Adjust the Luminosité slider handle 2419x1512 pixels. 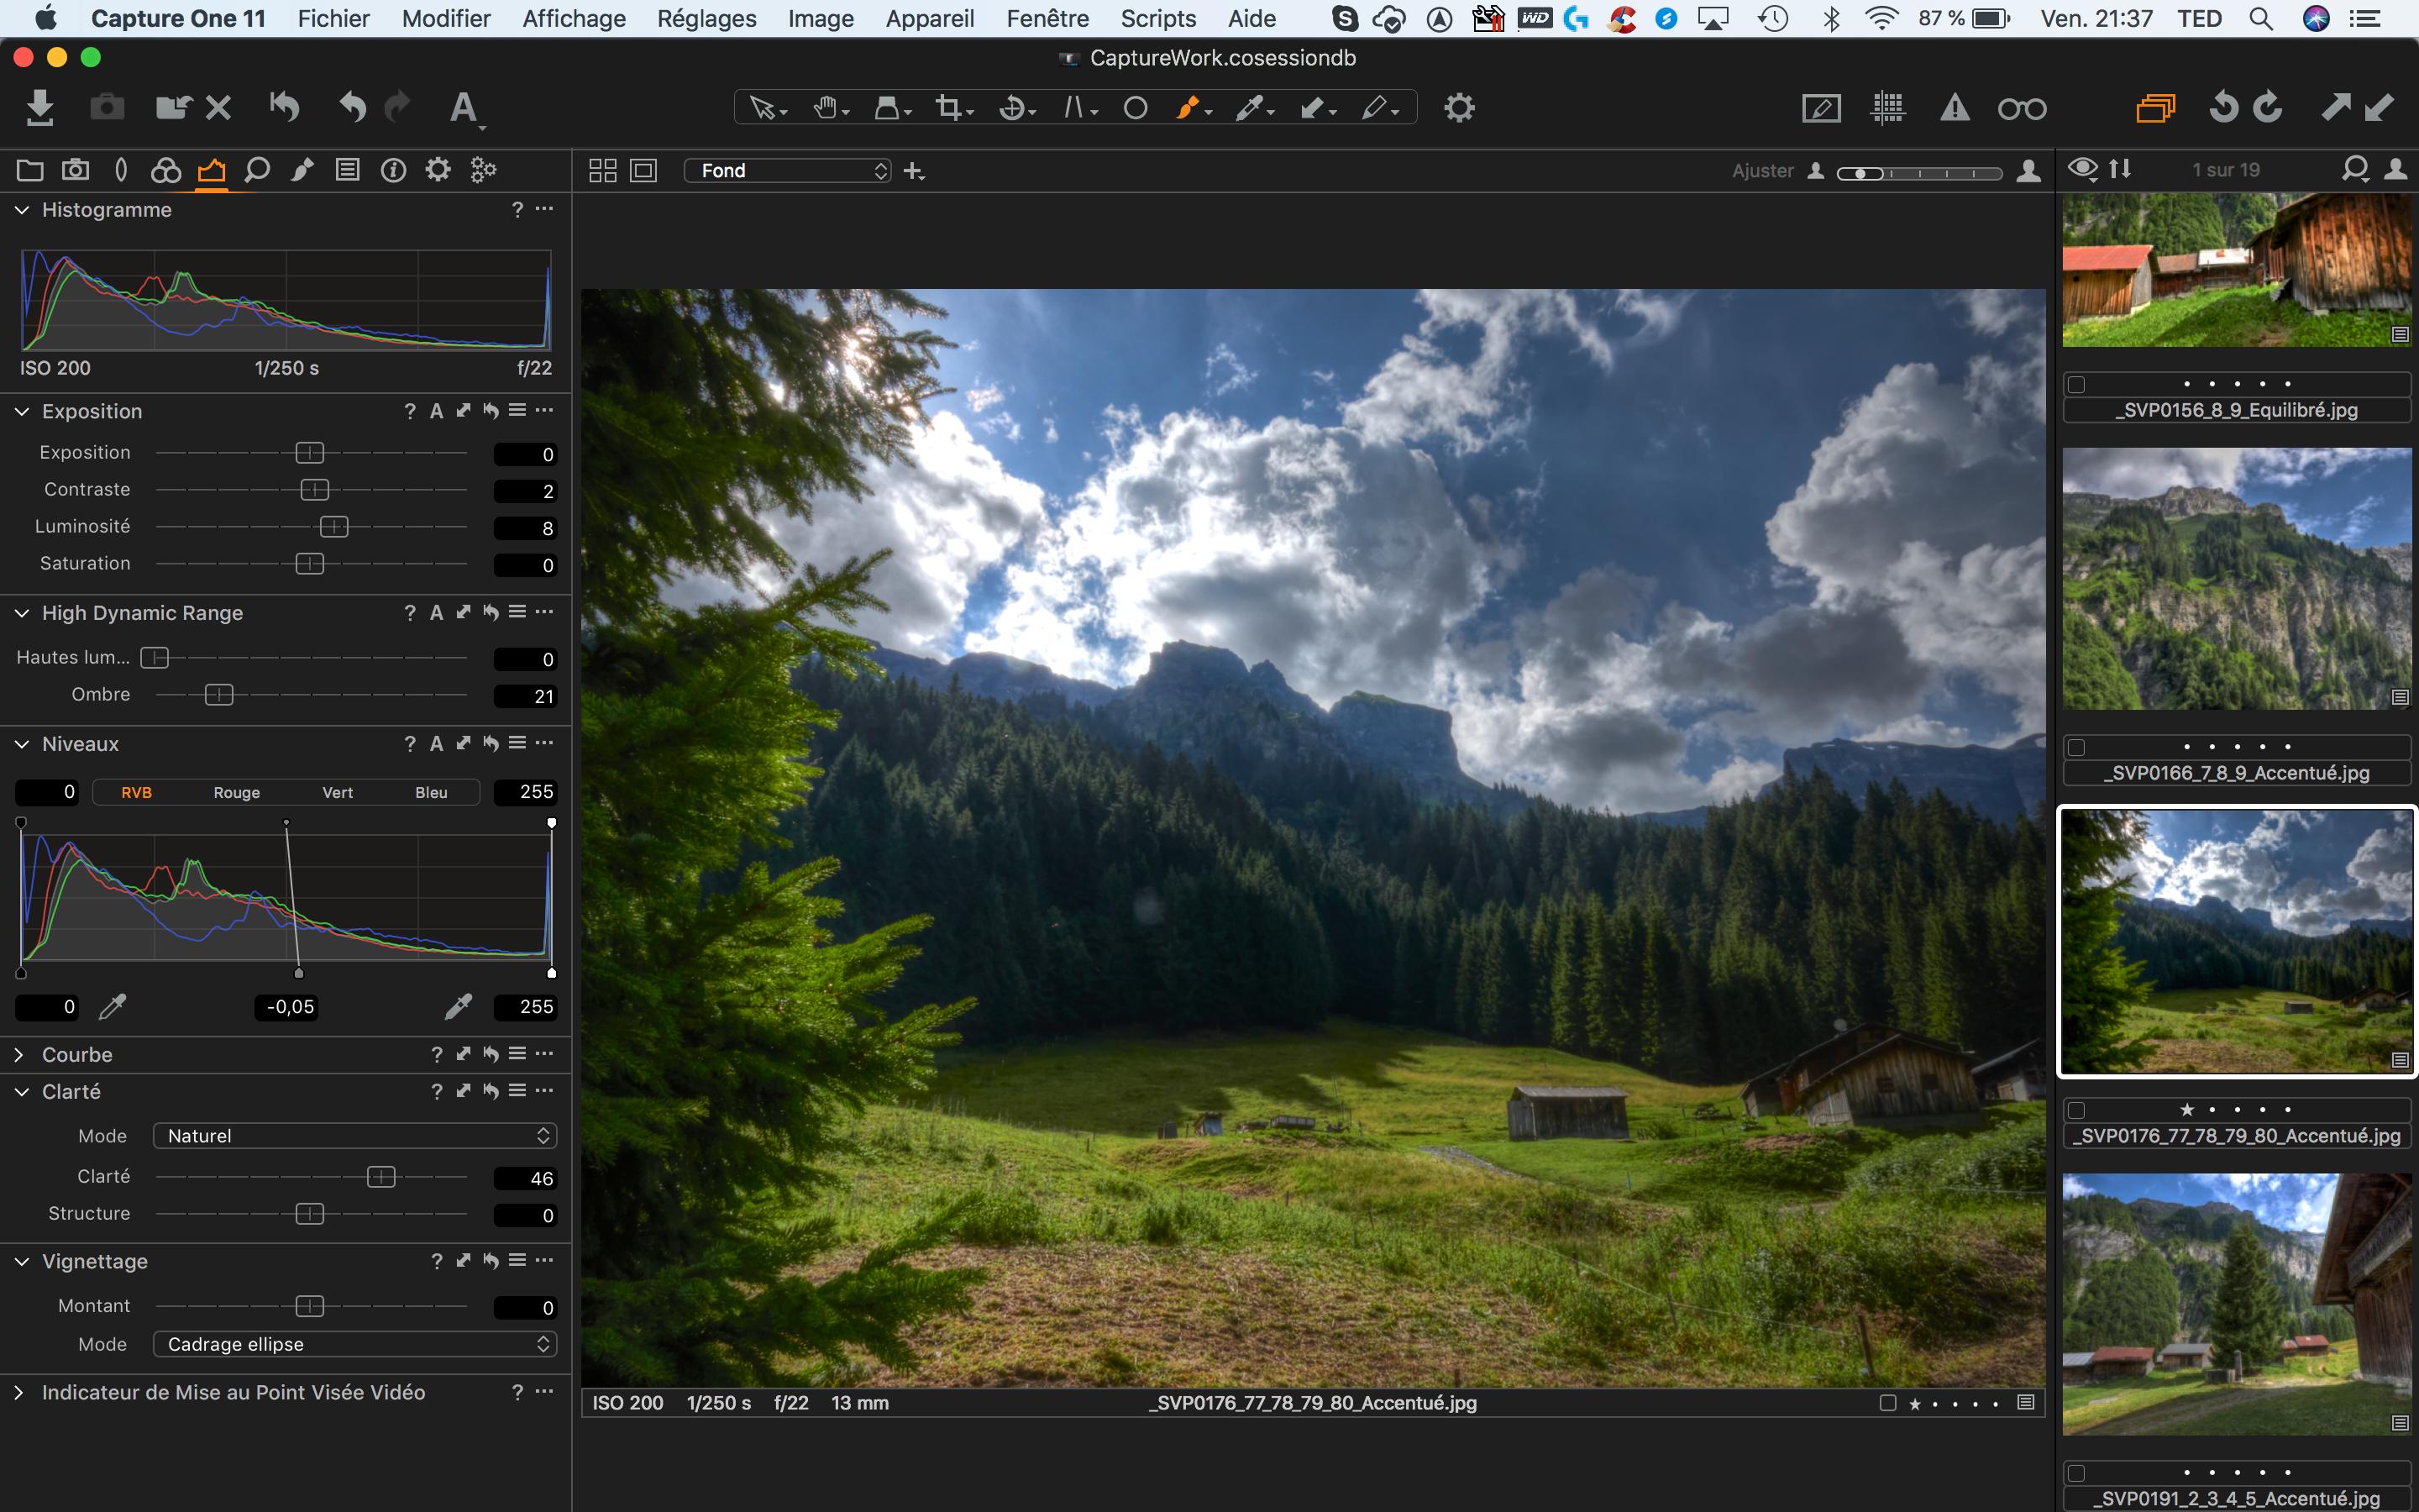point(333,527)
